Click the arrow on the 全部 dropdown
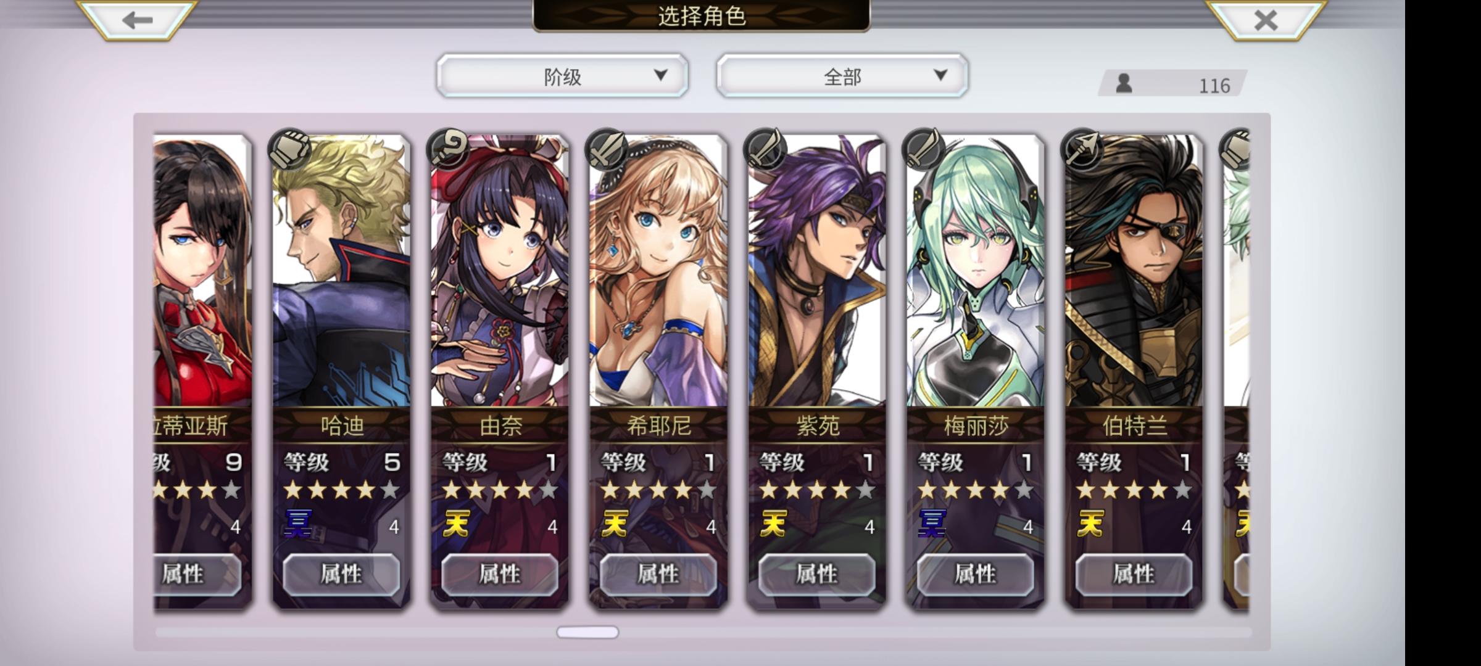This screenshot has height=666, width=1481. 940,75
